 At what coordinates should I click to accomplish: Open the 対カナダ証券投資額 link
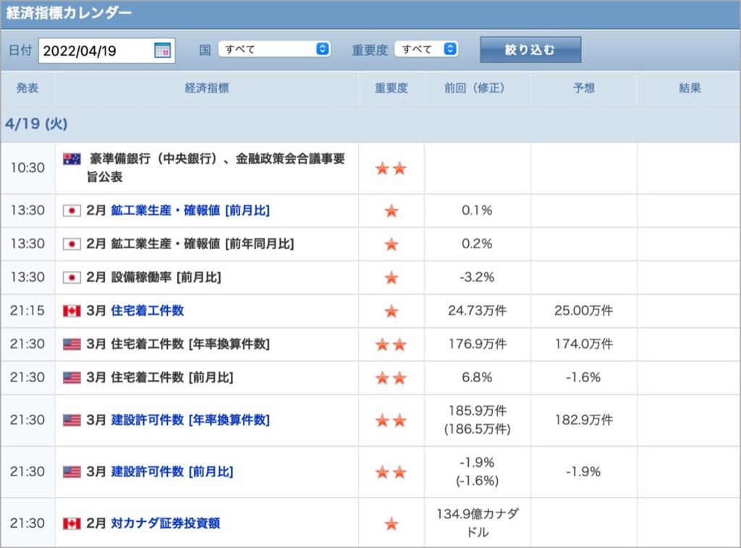(166, 523)
